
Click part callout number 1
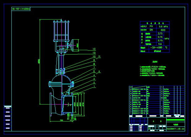[x=94, y=86]
